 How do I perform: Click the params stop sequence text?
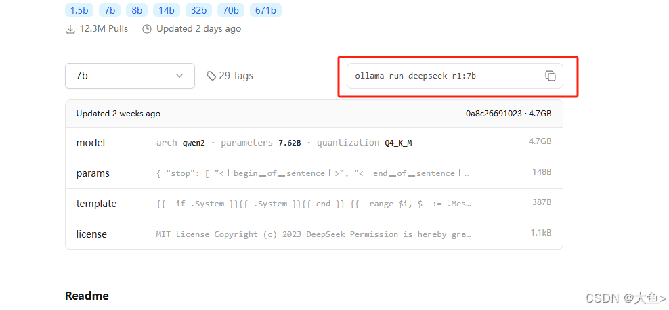pyautogui.click(x=313, y=173)
